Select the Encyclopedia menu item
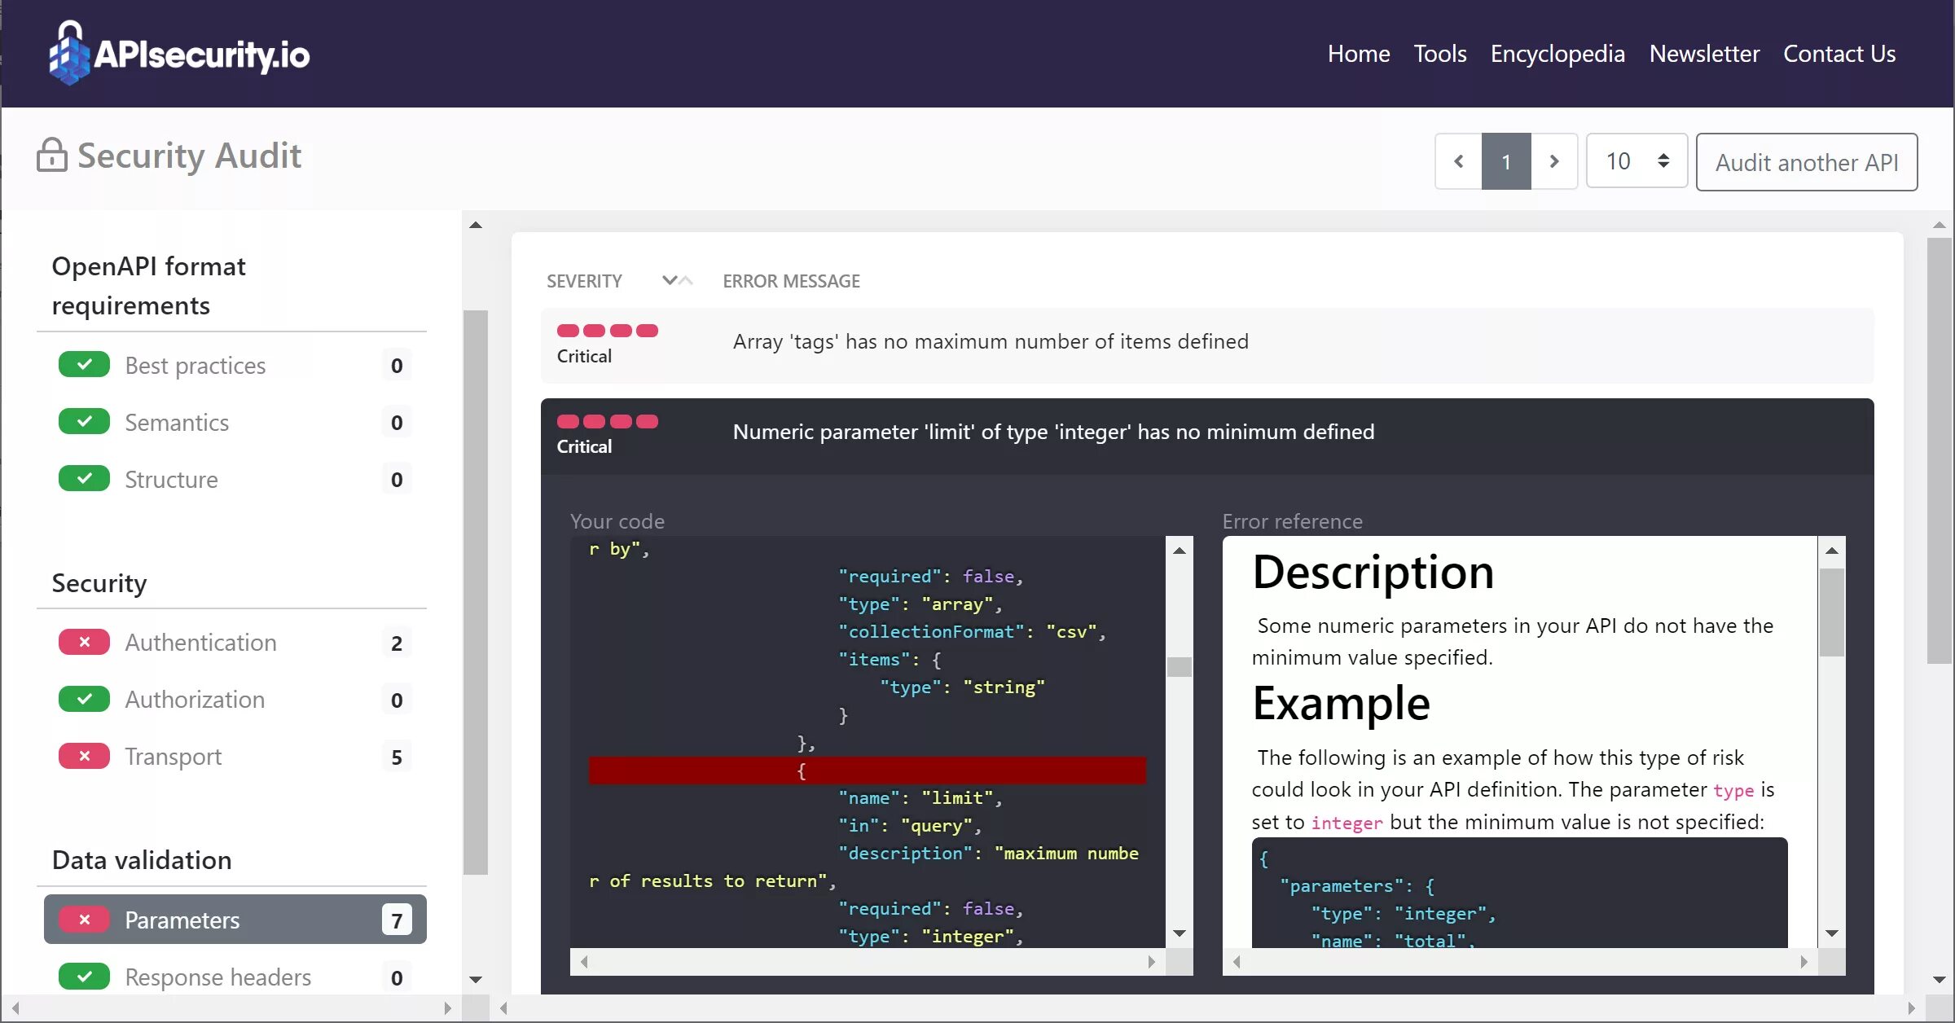 click(x=1557, y=53)
